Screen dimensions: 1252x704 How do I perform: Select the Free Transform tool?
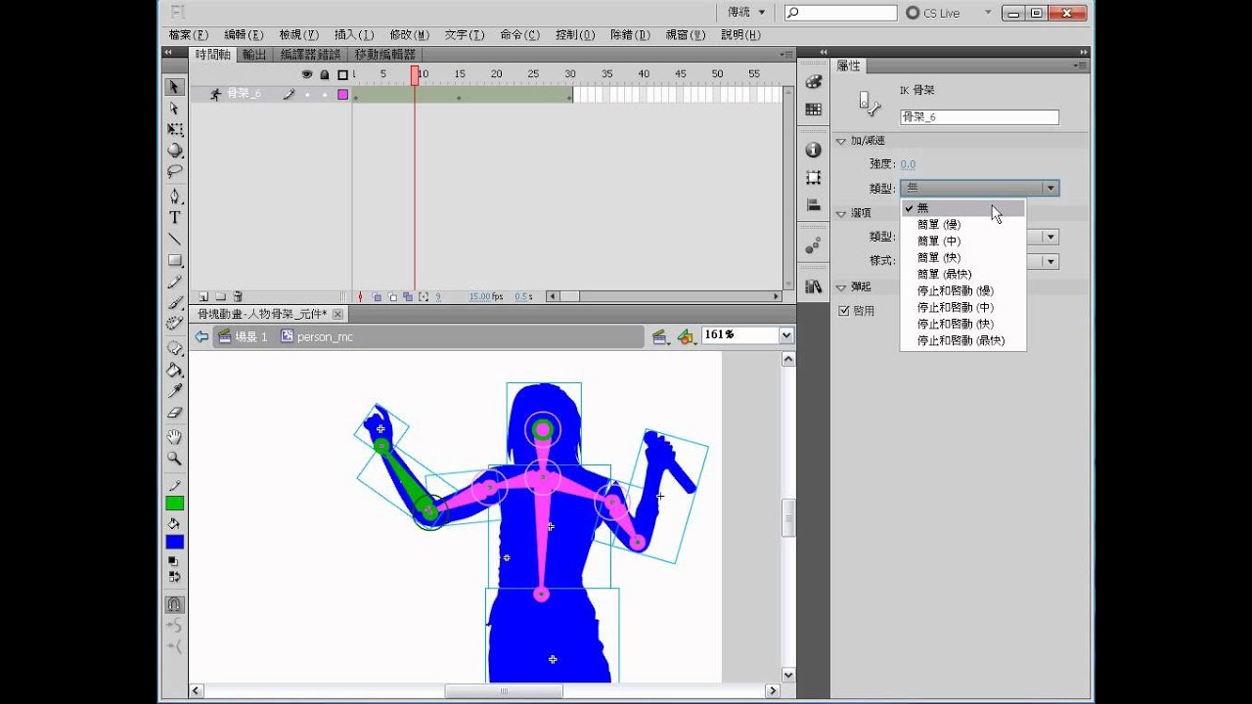pyautogui.click(x=174, y=129)
